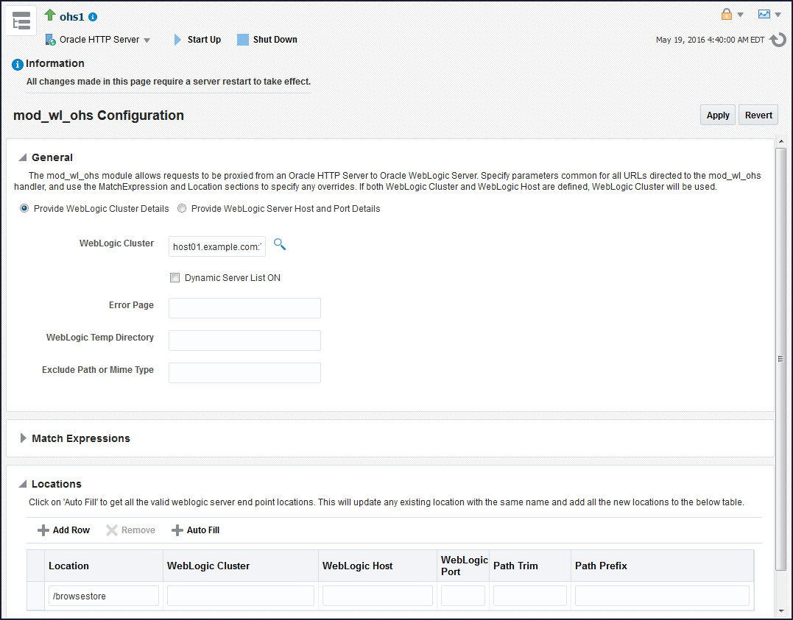The image size is (793, 620).
Task: Open the WebLogic Cluster search magnifier
Action: click(279, 243)
